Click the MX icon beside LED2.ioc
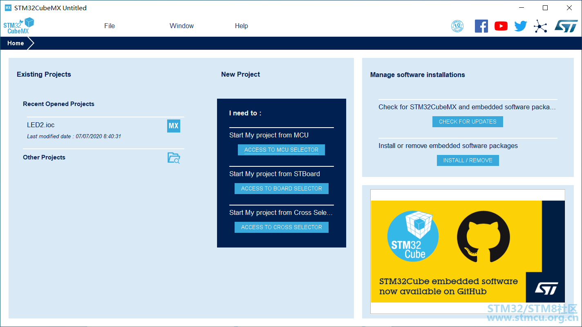This screenshot has width=582, height=327. pyautogui.click(x=174, y=126)
